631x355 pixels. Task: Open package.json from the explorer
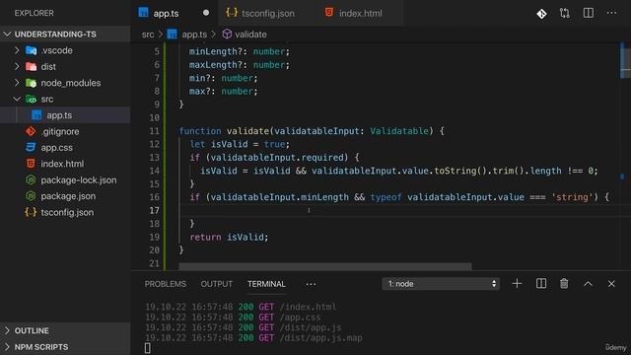pos(65,196)
